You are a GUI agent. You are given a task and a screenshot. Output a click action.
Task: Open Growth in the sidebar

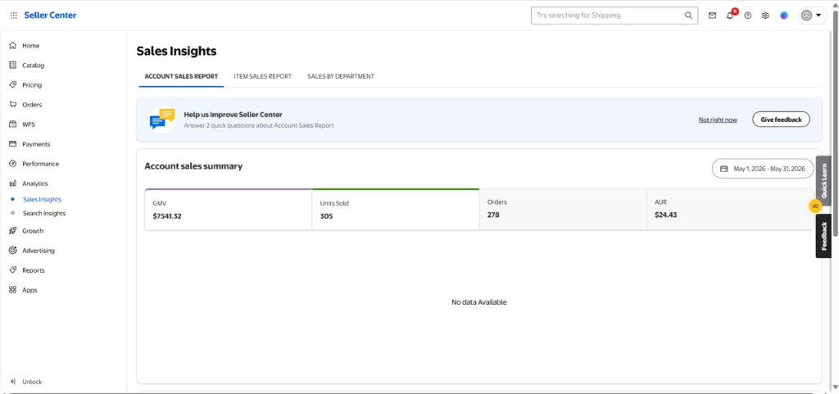tap(33, 231)
